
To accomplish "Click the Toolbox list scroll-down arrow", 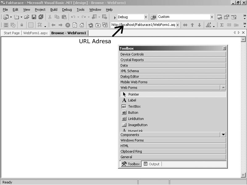I will point(223,135).
